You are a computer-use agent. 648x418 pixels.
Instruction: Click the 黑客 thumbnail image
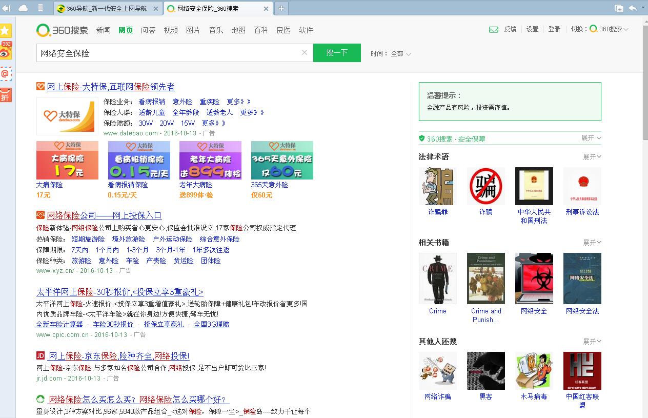(x=486, y=371)
